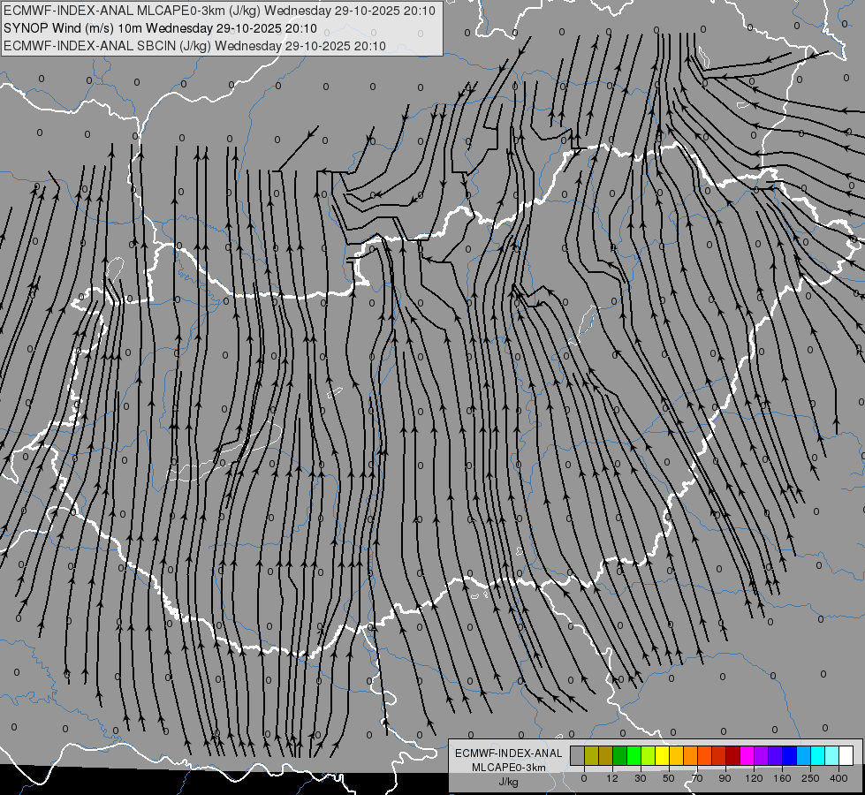
Task: Click the 'J/kg' unit label in legend
Action: (x=508, y=782)
